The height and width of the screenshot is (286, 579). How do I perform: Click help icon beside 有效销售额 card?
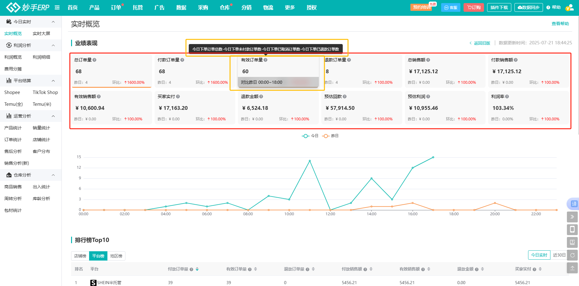click(99, 96)
